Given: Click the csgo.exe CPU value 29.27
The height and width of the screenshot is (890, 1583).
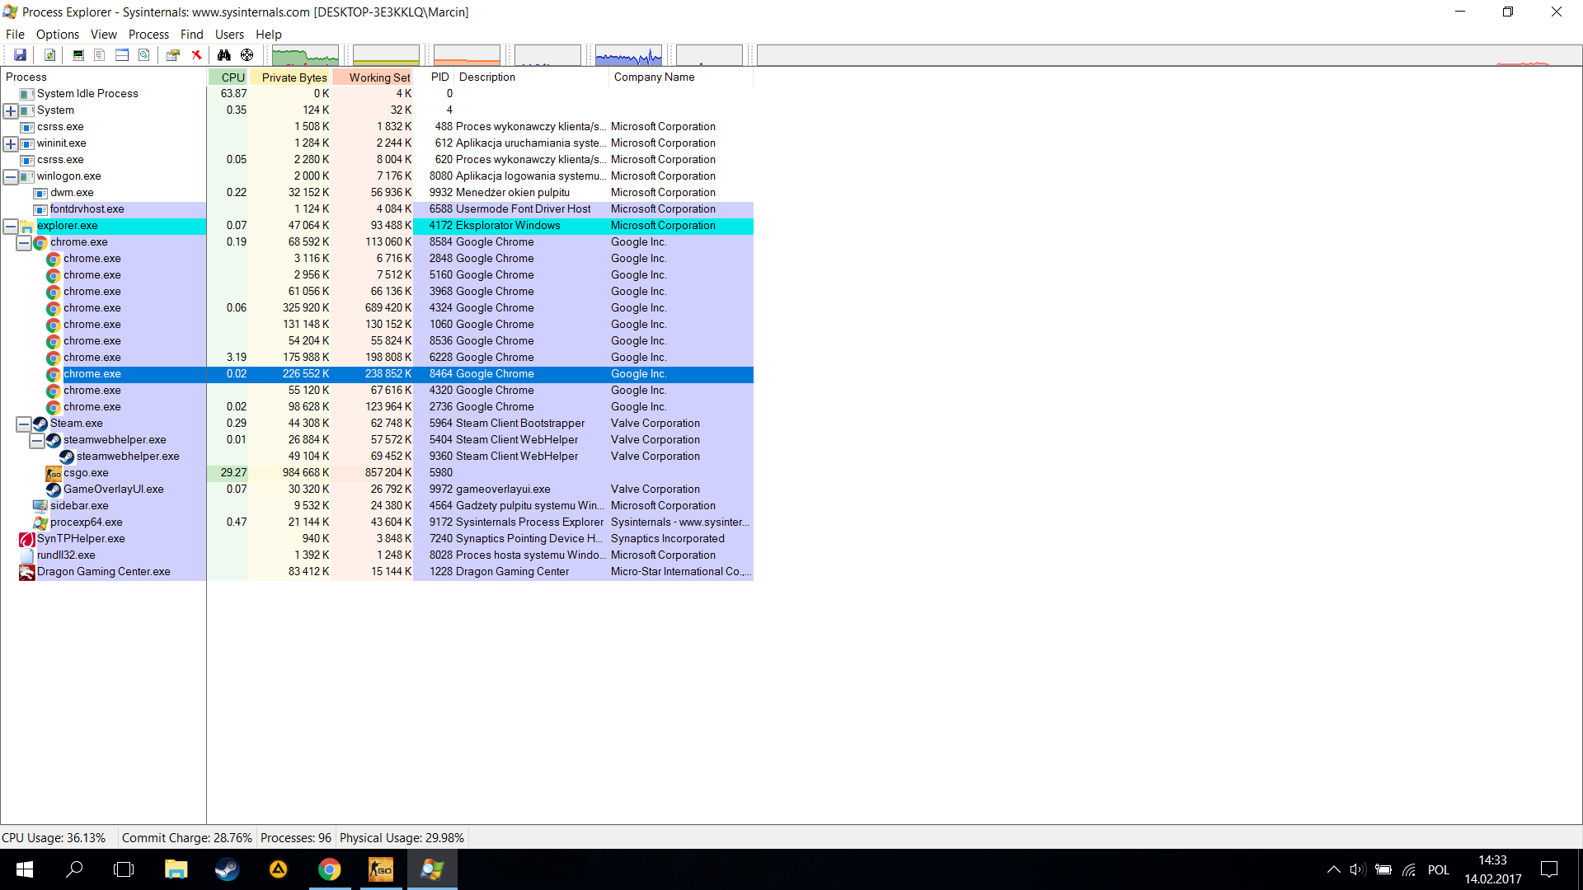Looking at the screenshot, I should click(233, 473).
